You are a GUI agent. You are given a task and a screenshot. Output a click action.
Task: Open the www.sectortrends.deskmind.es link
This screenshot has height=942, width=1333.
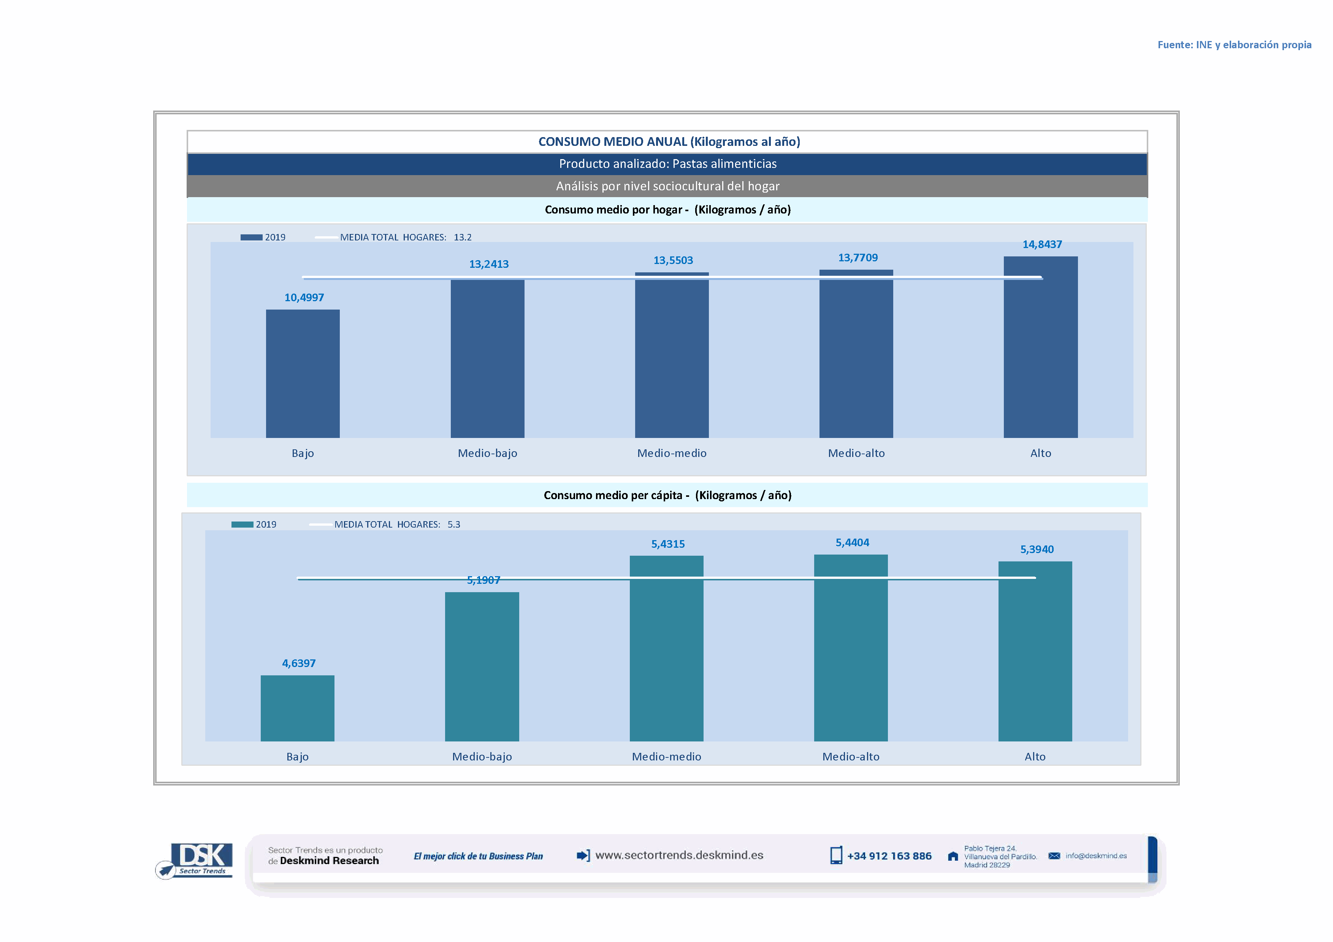coord(679,855)
